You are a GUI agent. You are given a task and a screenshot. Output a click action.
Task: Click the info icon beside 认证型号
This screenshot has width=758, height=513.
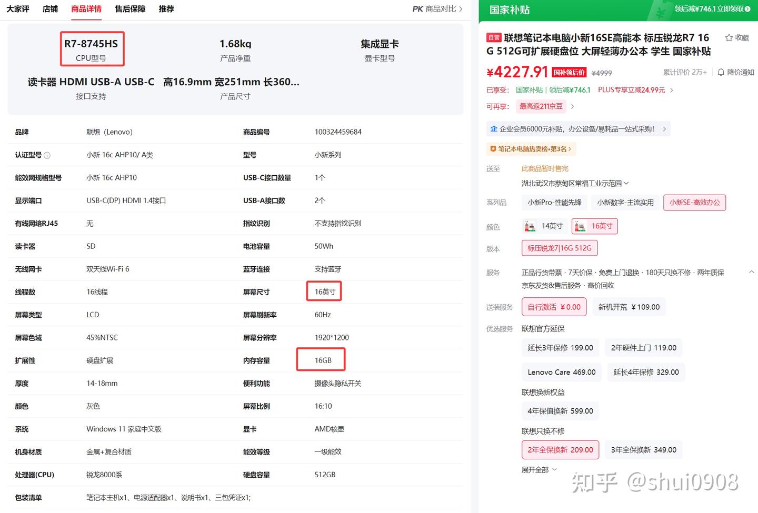coord(47,155)
